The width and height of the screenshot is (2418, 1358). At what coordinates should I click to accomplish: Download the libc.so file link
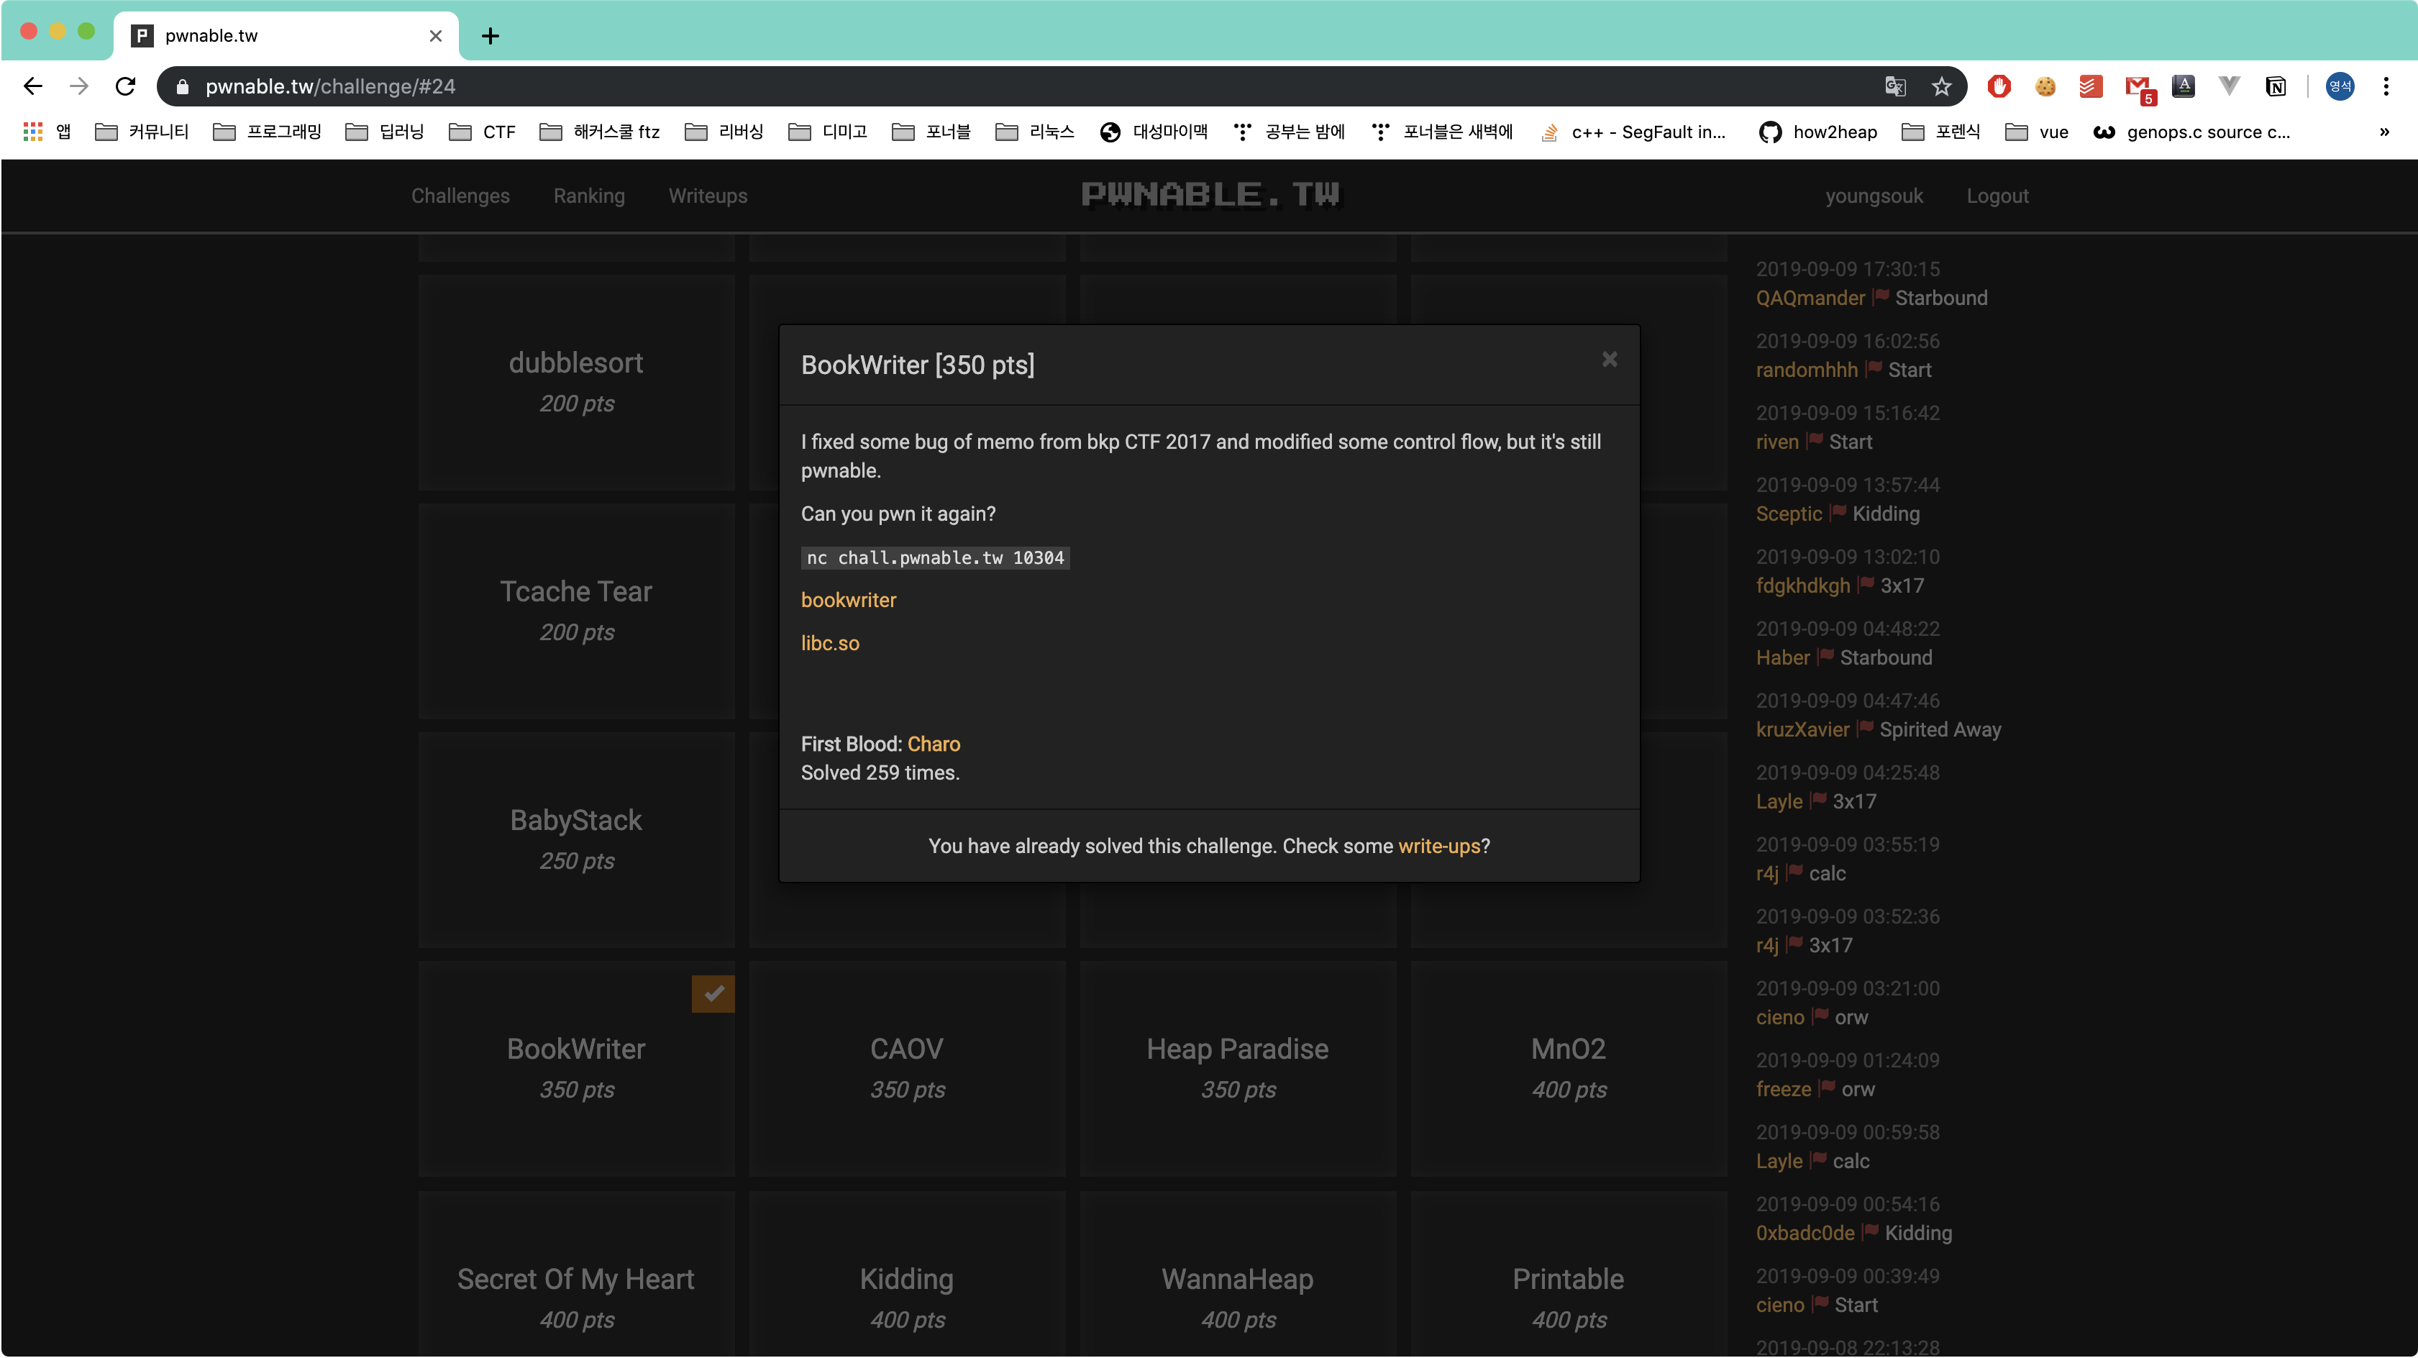(830, 643)
